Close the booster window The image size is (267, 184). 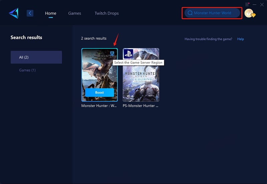[262, 5]
